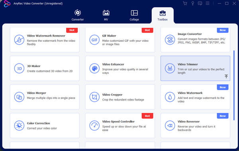Switch to the Converter tab
Image resolution: width=239 pixels, height=151 pixels.
point(78,15)
